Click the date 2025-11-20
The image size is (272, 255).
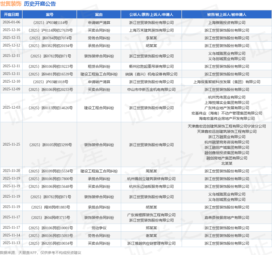click(11, 171)
